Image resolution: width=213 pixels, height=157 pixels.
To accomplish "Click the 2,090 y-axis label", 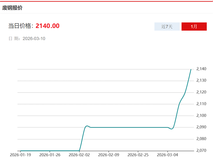I will (201, 127).
